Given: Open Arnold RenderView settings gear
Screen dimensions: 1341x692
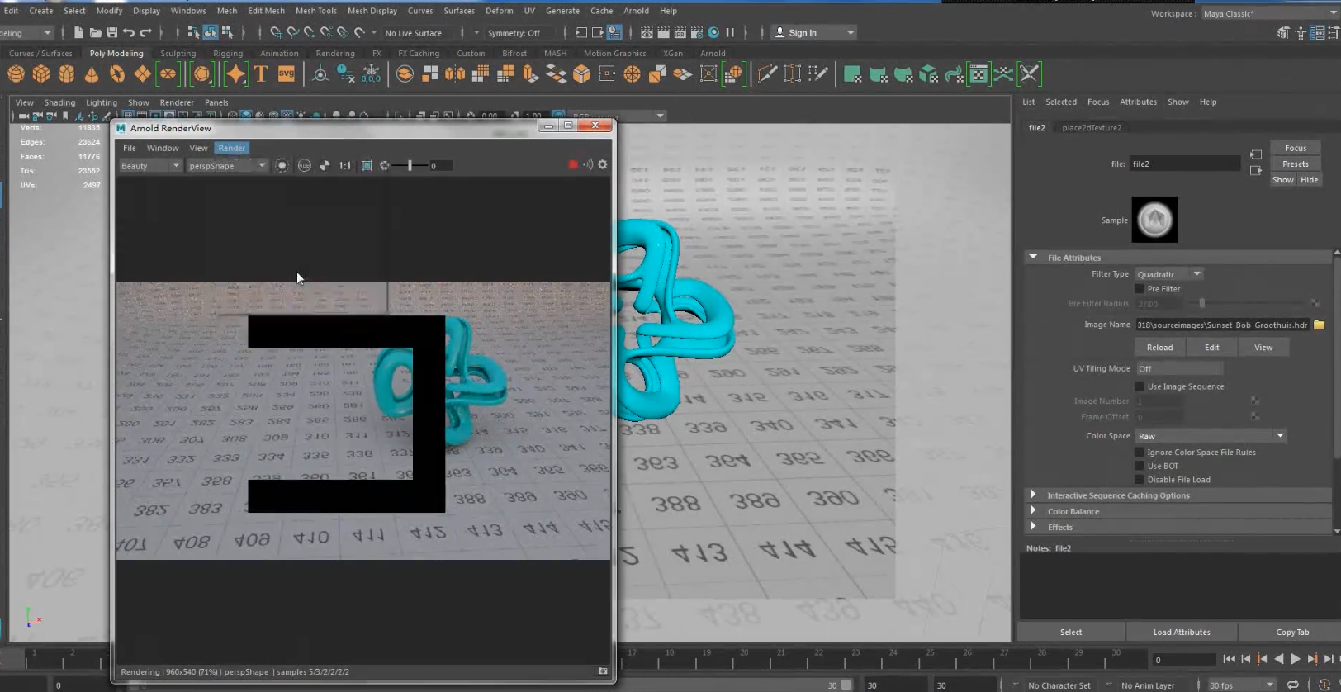Looking at the screenshot, I should click(x=603, y=164).
